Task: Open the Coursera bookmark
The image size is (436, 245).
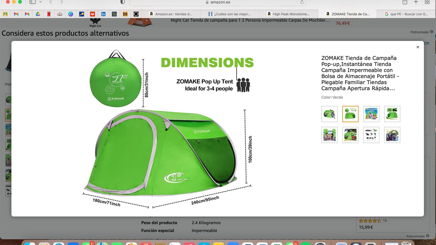Action: pos(71,14)
